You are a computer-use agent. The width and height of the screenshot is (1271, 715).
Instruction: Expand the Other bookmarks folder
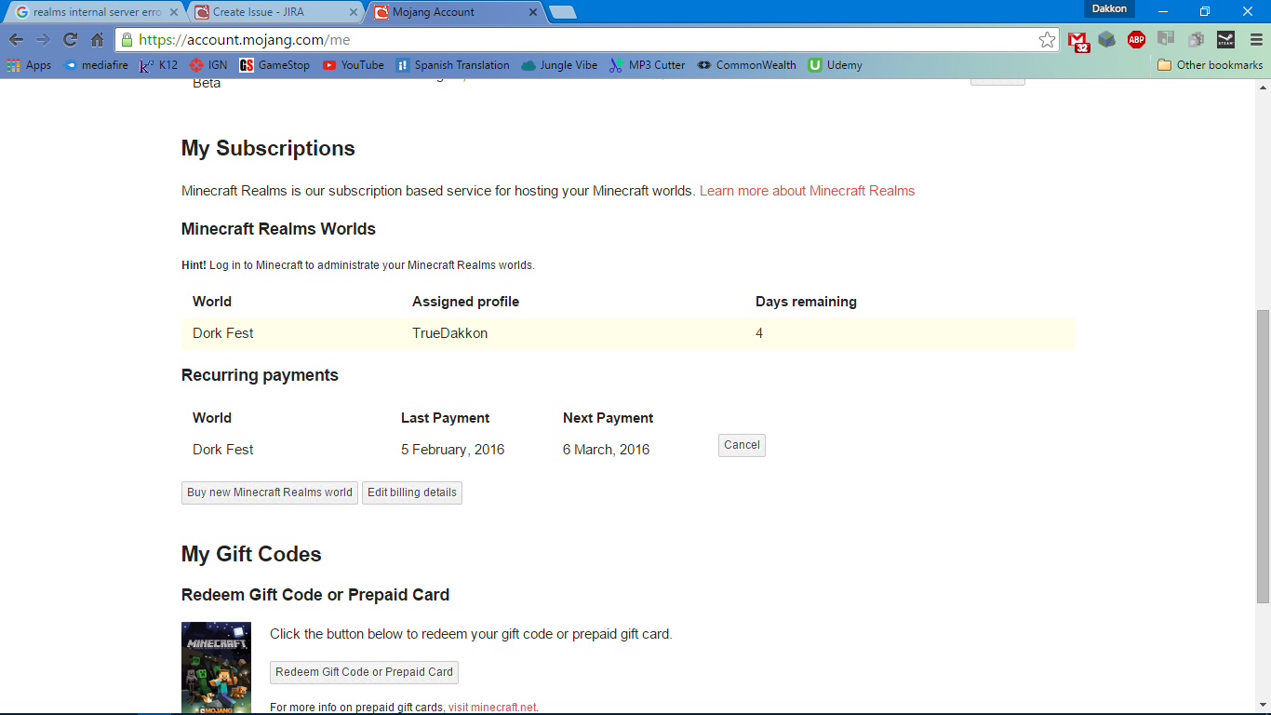(1210, 65)
